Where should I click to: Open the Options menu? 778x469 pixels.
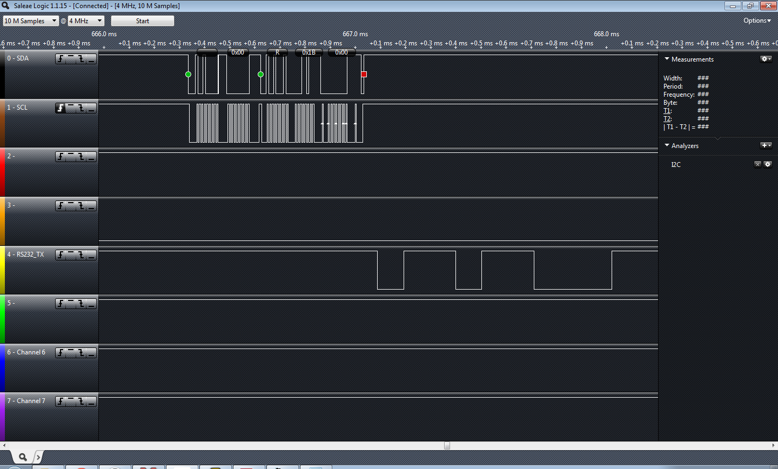757,21
